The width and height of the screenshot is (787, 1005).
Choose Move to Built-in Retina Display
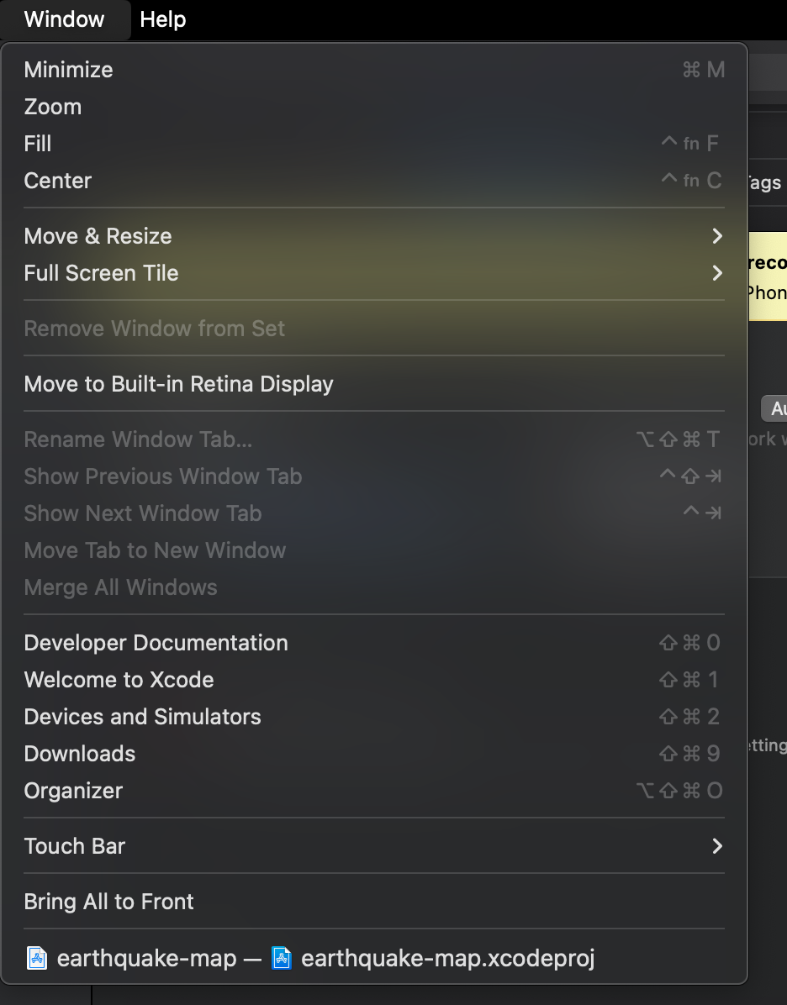(374, 384)
